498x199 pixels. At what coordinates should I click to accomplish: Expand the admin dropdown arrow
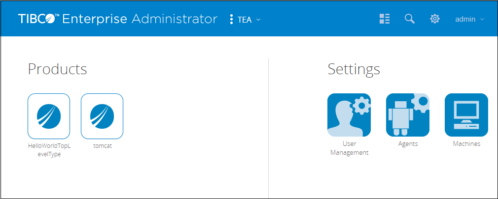click(482, 20)
